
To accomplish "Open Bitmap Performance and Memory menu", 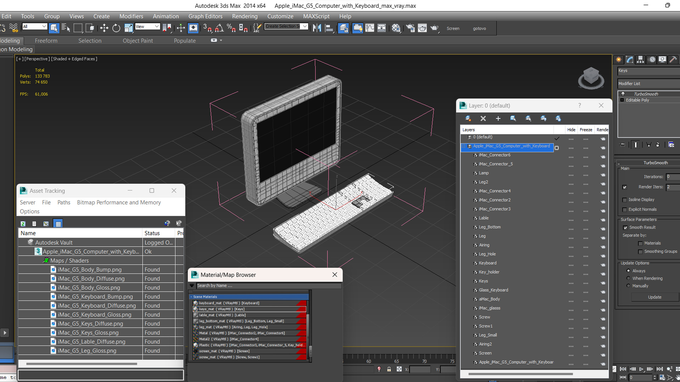I will (119, 202).
